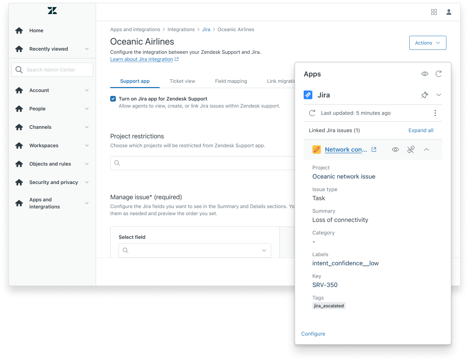
Task: Open the user profile icon
Action: coord(449,12)
